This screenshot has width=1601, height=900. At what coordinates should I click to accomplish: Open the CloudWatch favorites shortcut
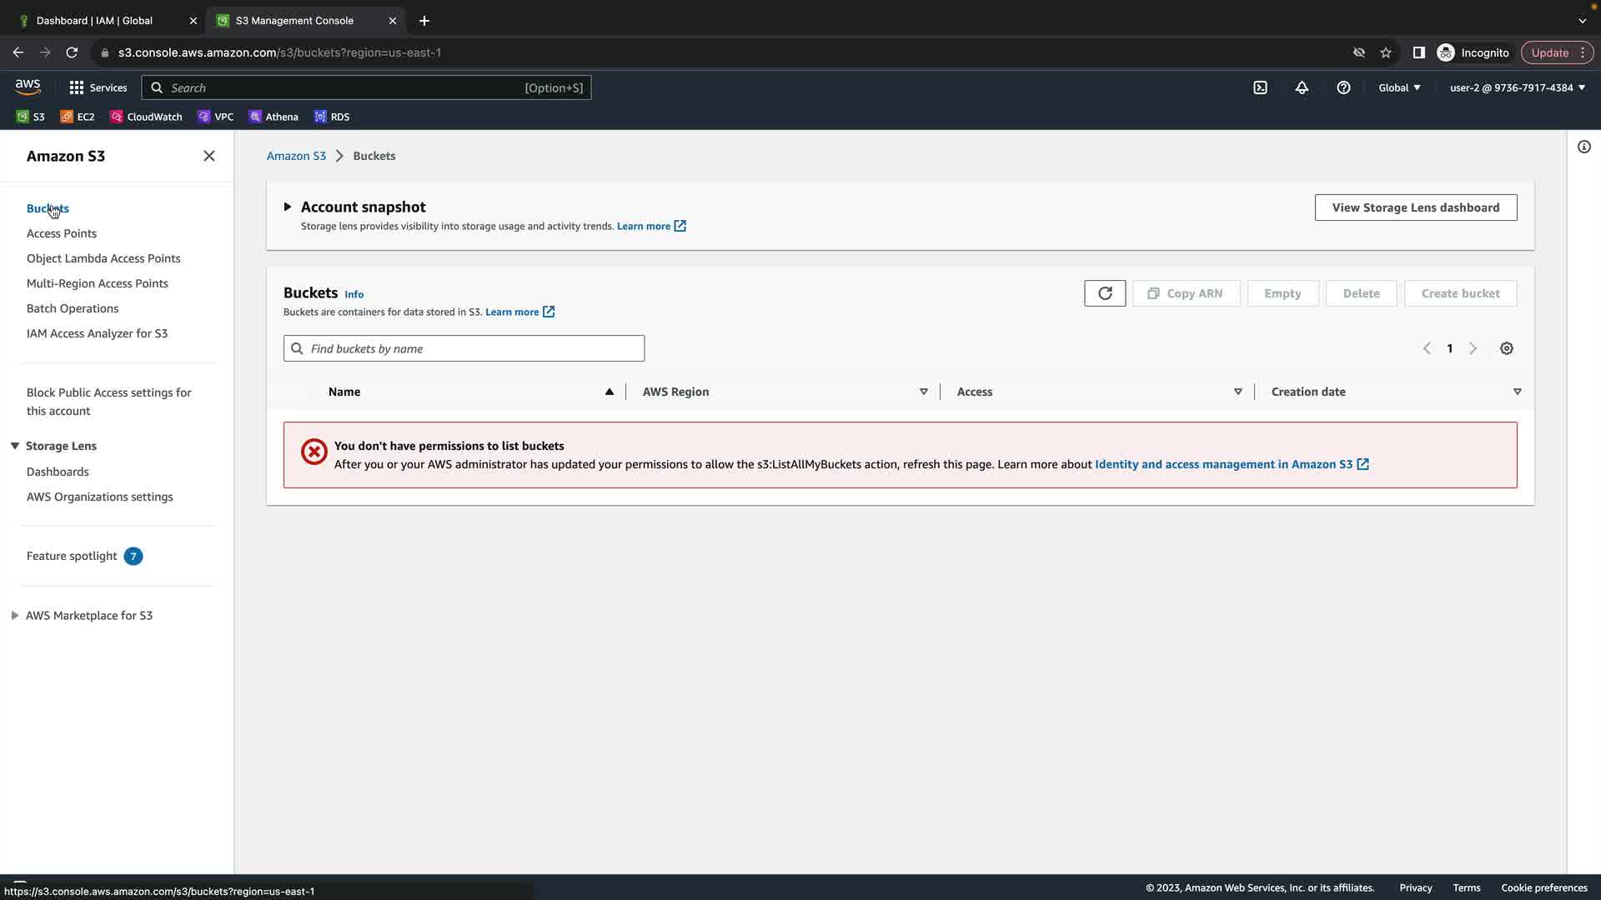[147, 117]
